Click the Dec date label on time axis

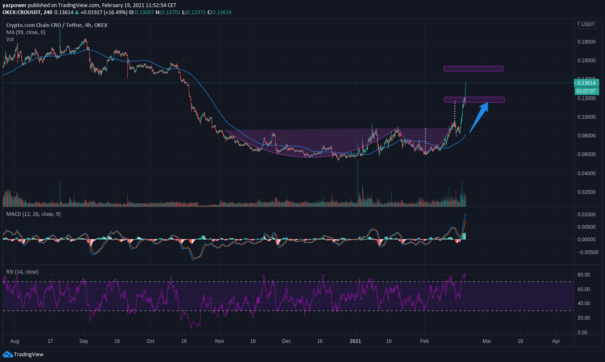click(286, 341)
